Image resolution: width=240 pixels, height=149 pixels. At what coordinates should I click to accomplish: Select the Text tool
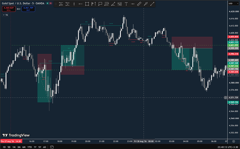[126, 4]
